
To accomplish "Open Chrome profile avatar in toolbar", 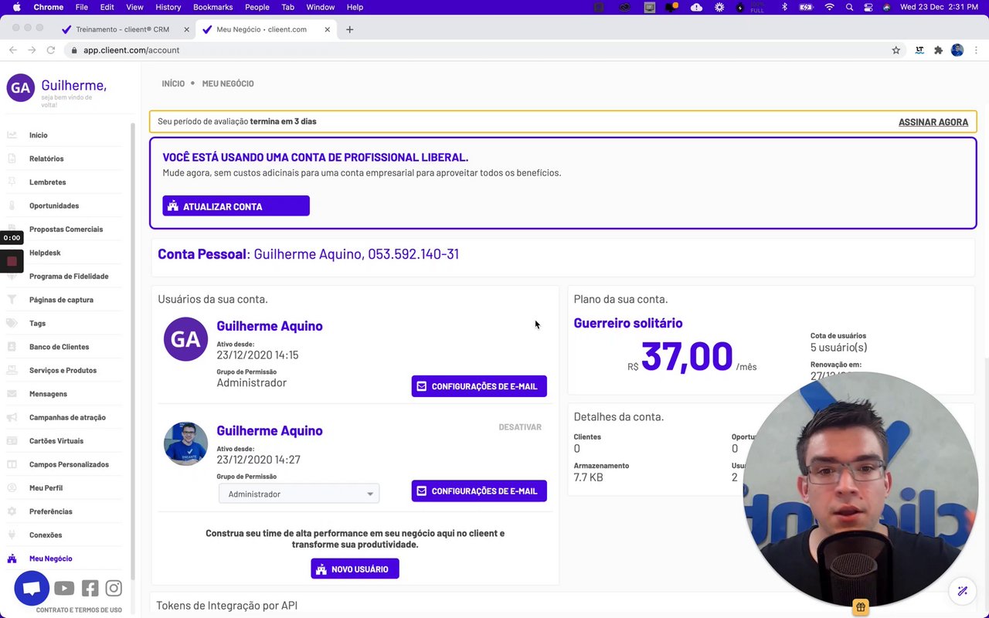I will click(957, 50).
